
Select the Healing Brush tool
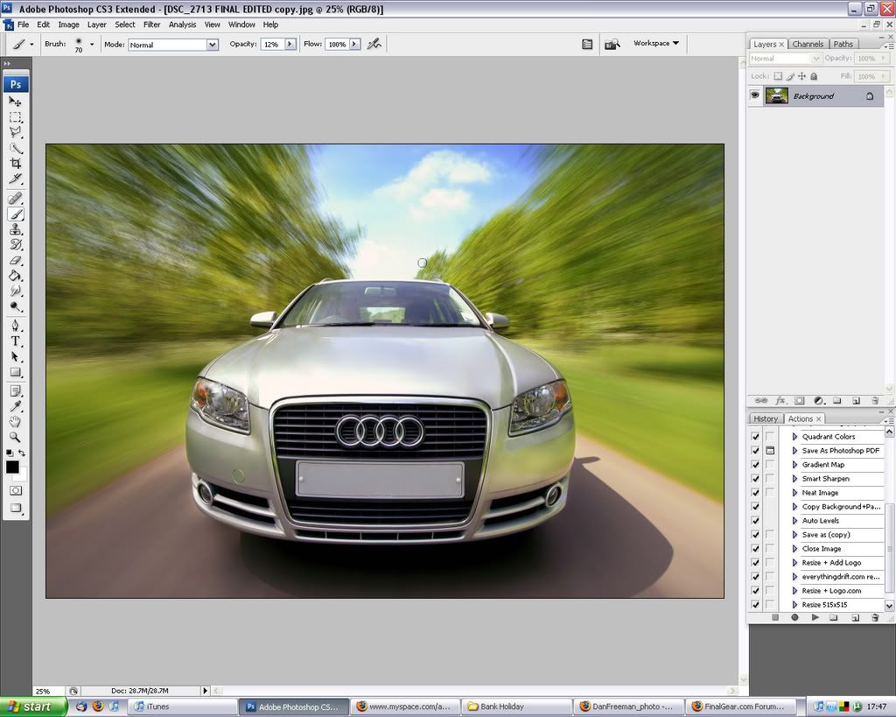(16, 199)
